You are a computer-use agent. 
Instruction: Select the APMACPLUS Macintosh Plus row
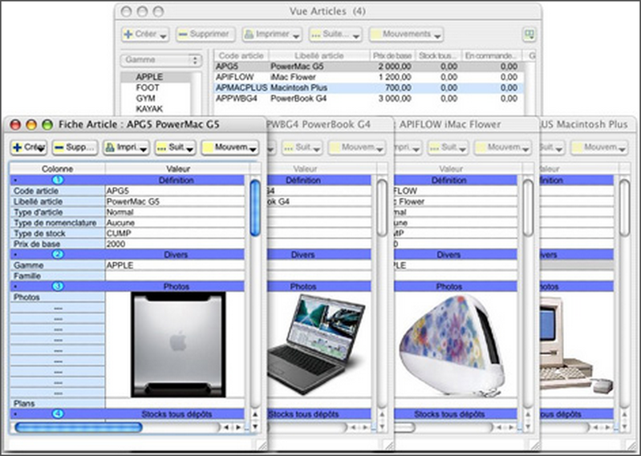click(368, 88)
